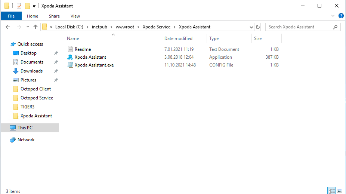Click the search magnifier icon
The height and width of the screenshot is (194, 346).
336,27
